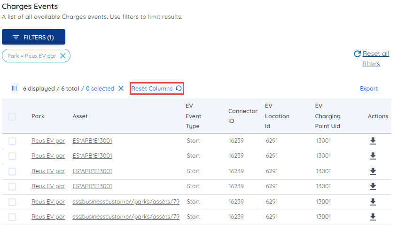Select the first row's checkbox
397x228 pixels.
click(12, 141)
